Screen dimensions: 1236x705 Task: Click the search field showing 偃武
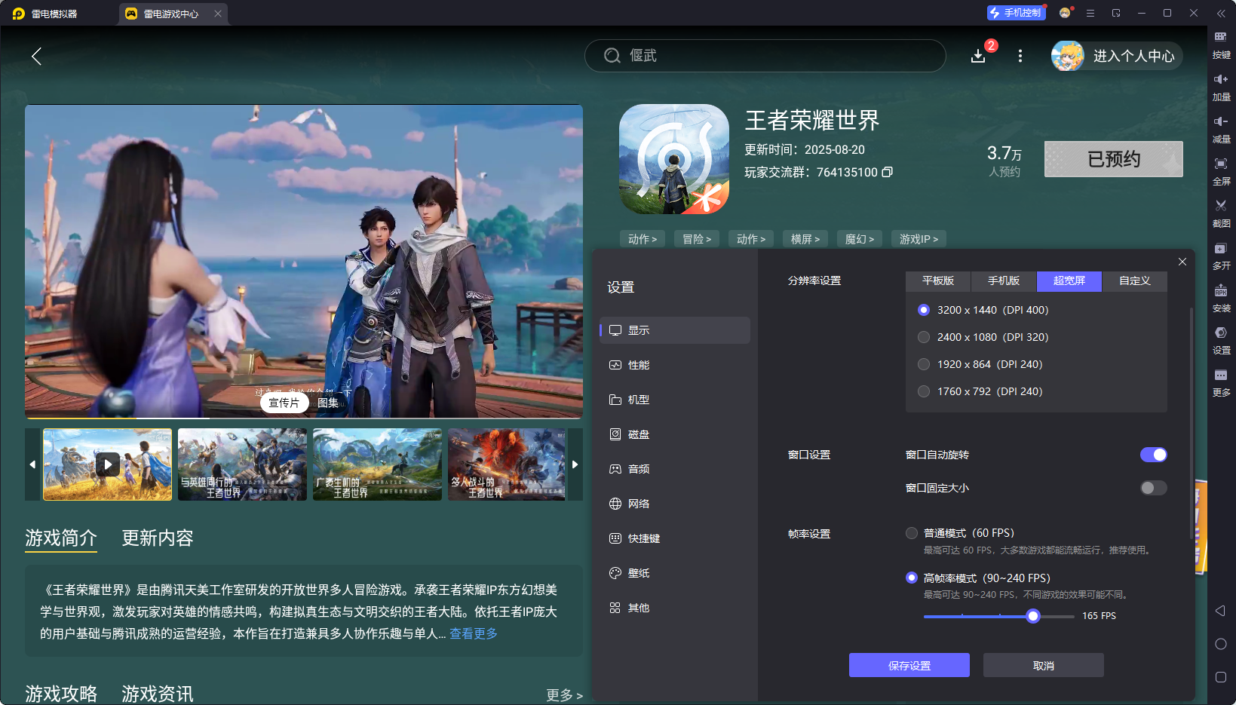point(765,56)
